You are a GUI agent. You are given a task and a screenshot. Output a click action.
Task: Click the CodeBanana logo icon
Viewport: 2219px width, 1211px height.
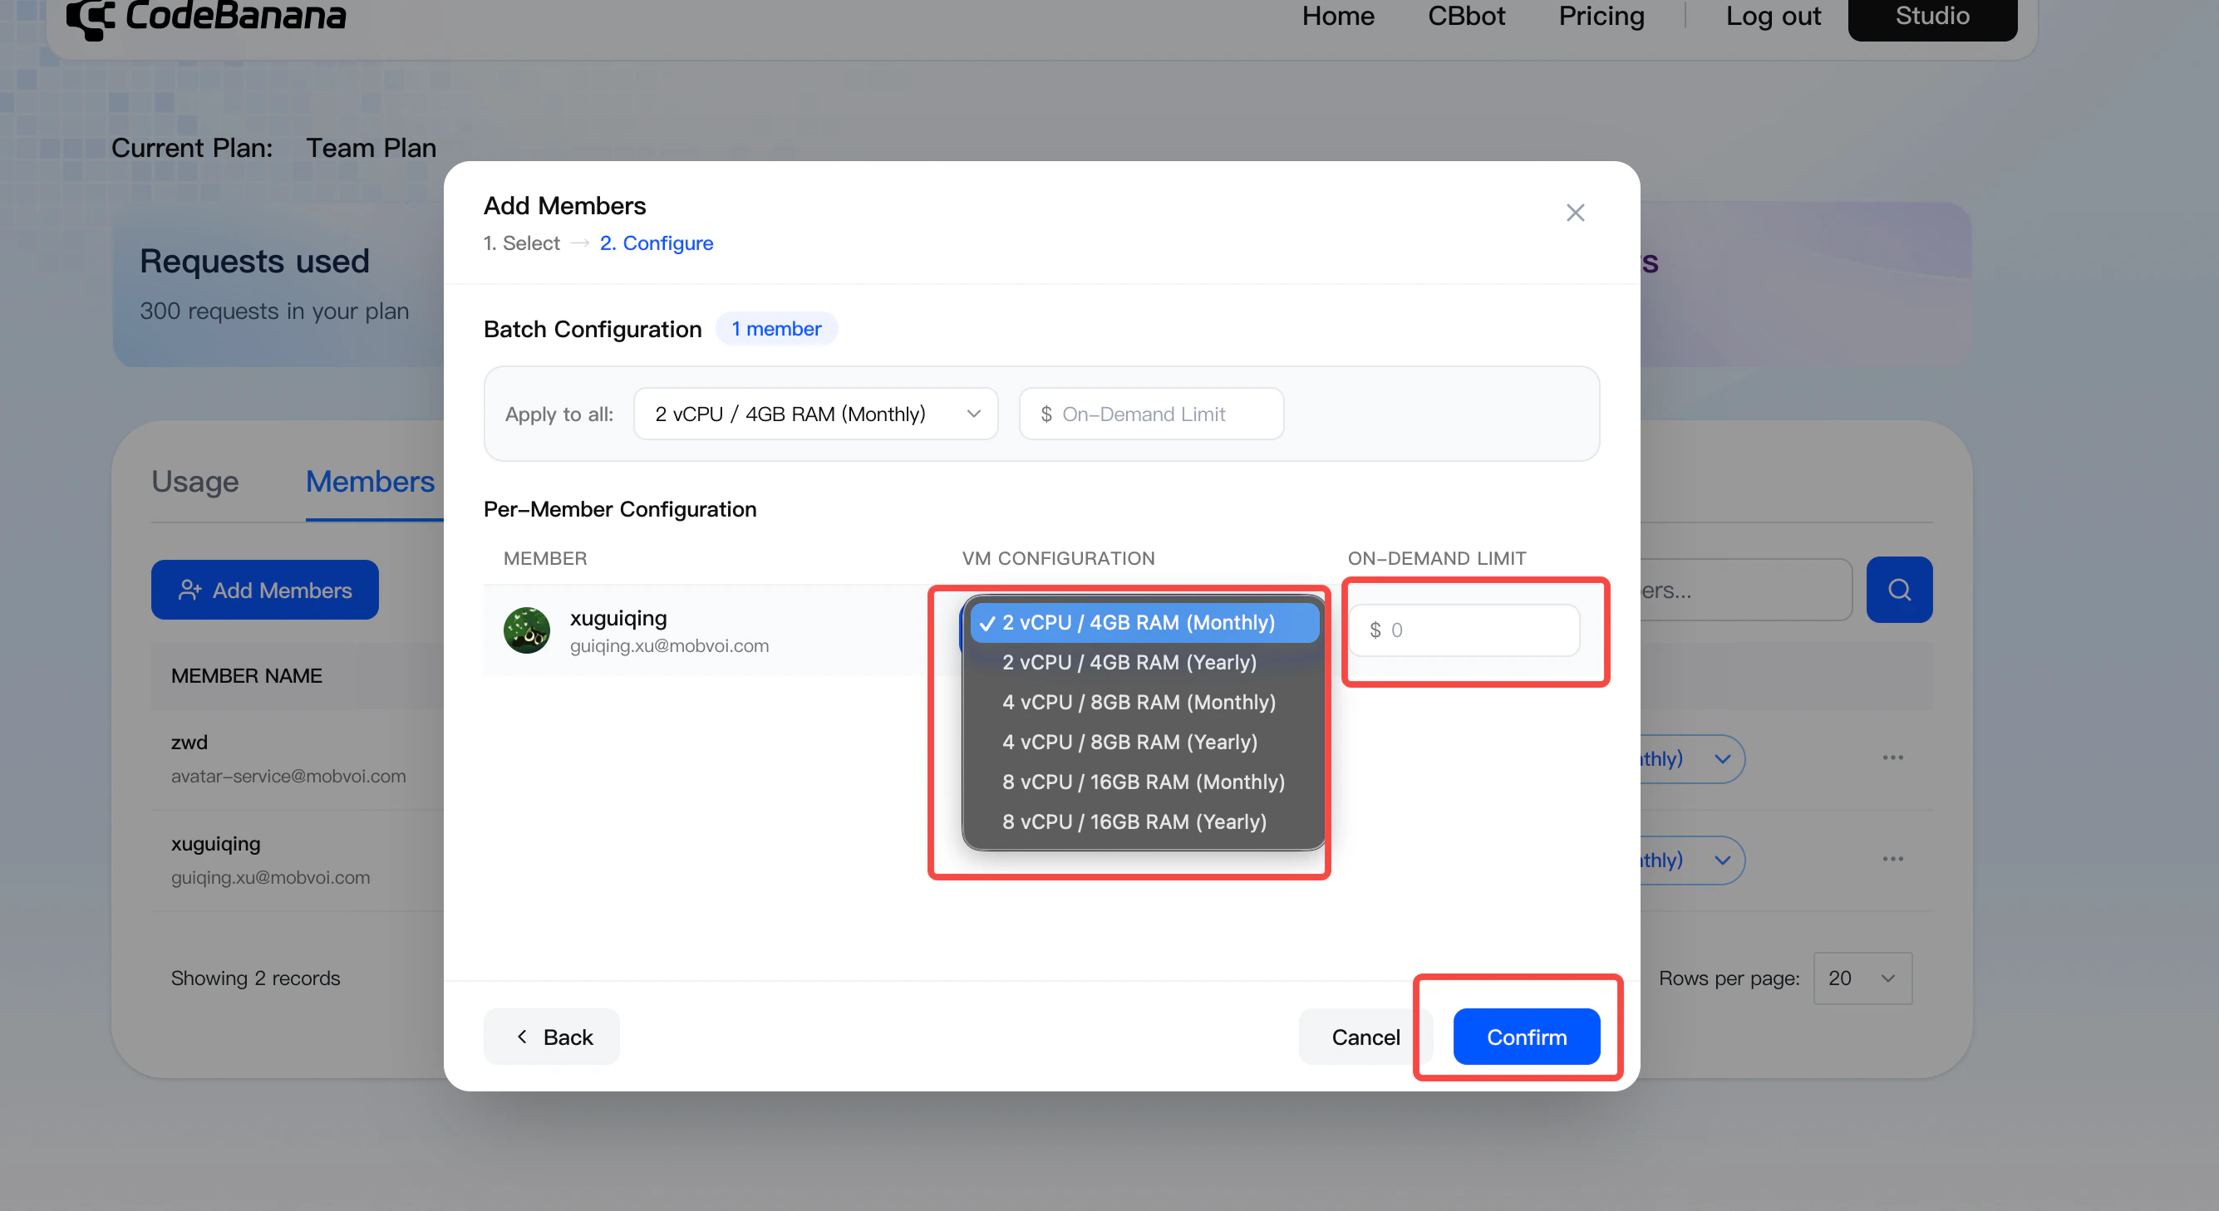coord(90,17)
